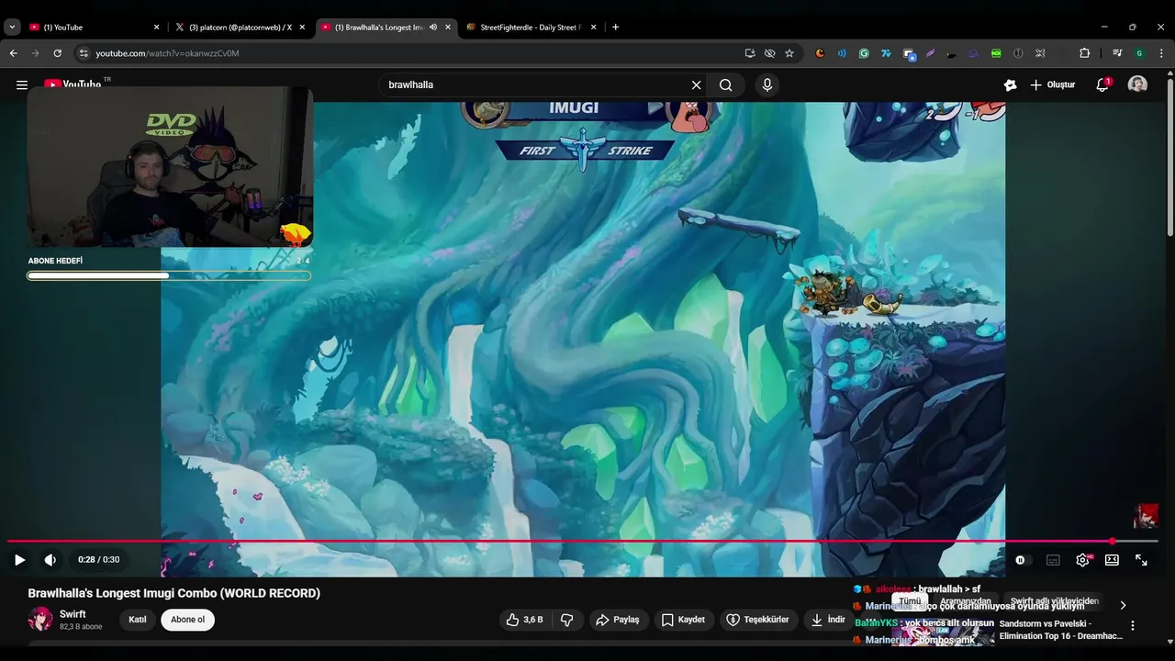Image resolution: width=1175 pixels, height=661 pixels.
Task: Open the orange moon extension icon
Action: click(820, 53)
